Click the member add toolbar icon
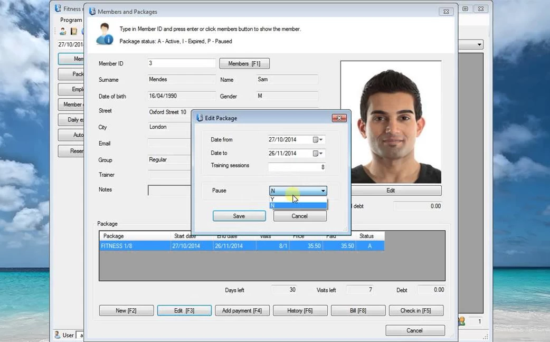Image resolution: width=550 pixels, height=342 pixels. pos(63,32)
